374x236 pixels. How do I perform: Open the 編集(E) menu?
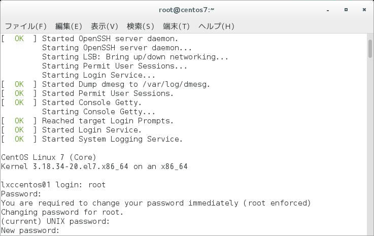[69, 26]
